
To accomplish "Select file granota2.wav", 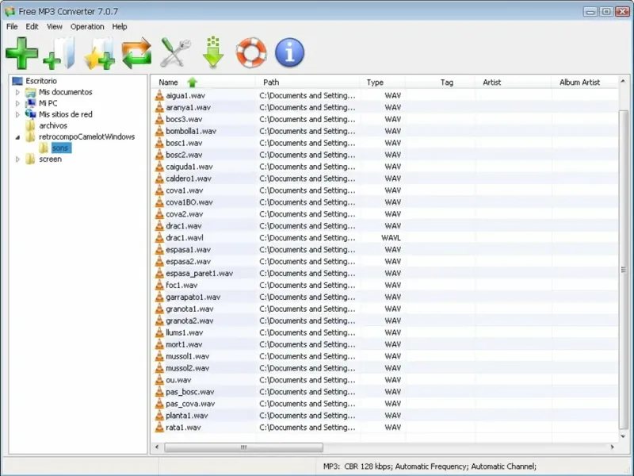I will [x=189, y=321].
